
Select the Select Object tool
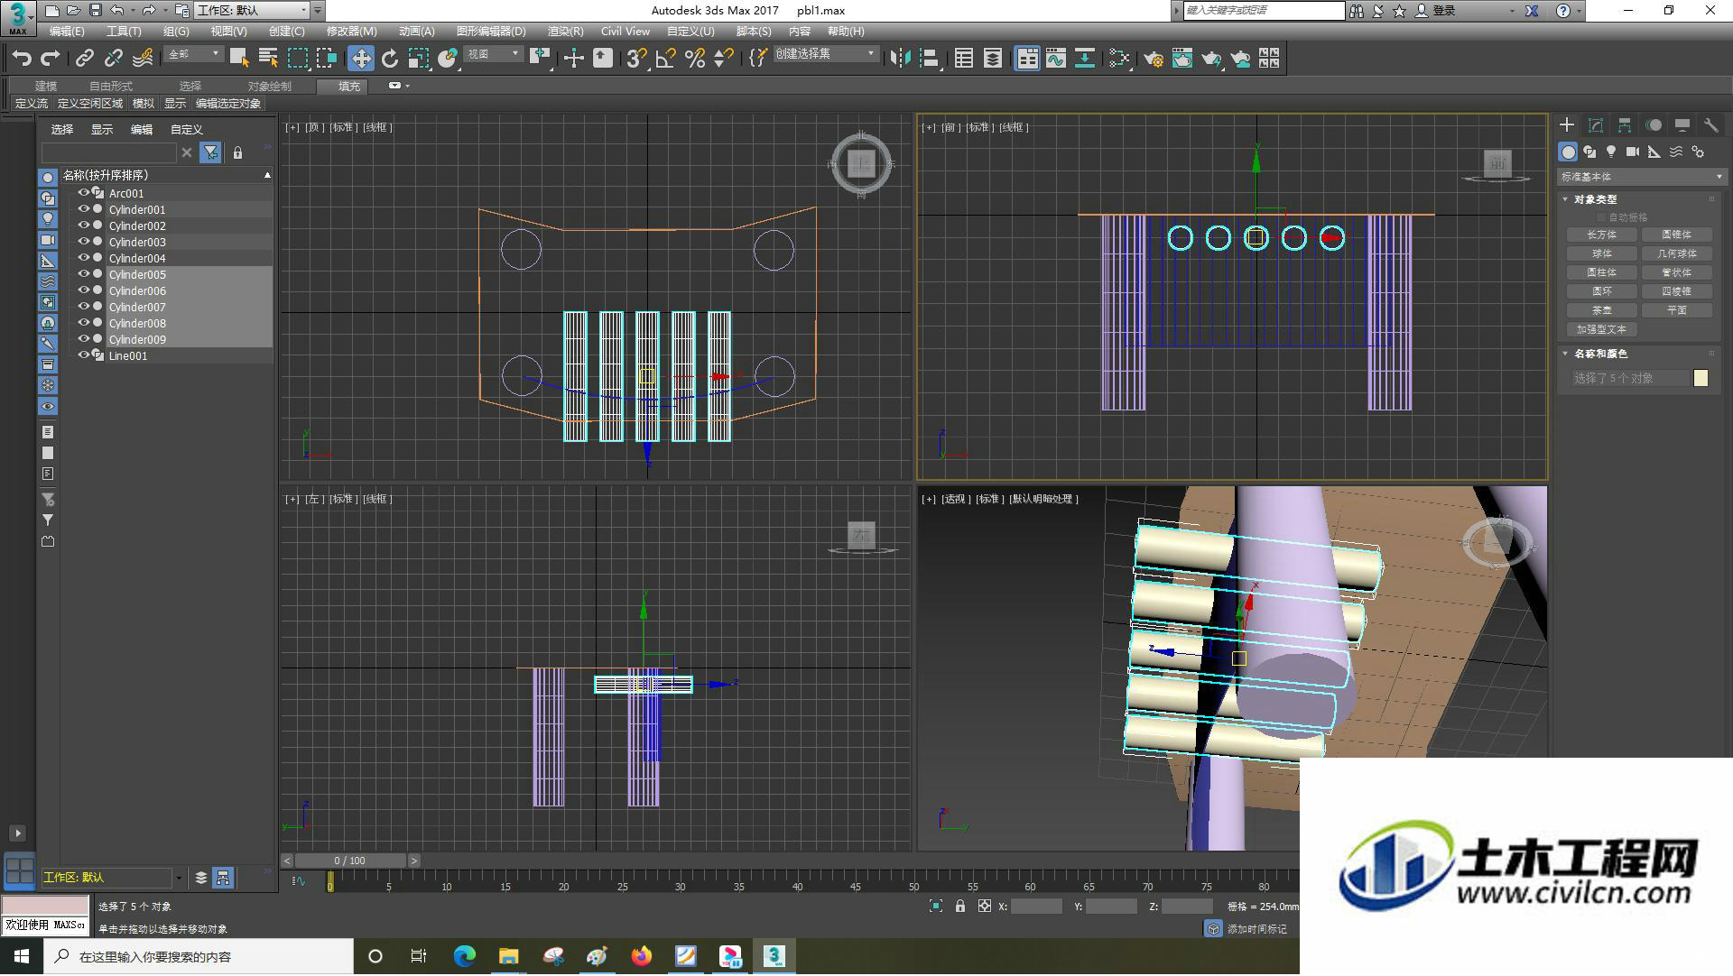pyautogui.click(x=239, y=59)
